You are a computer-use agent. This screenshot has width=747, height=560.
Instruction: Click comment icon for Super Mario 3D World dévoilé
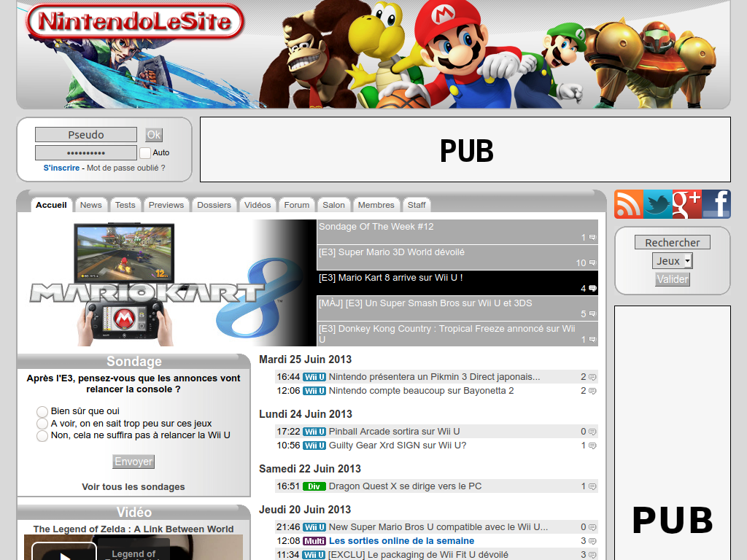[x=592, y=262]
